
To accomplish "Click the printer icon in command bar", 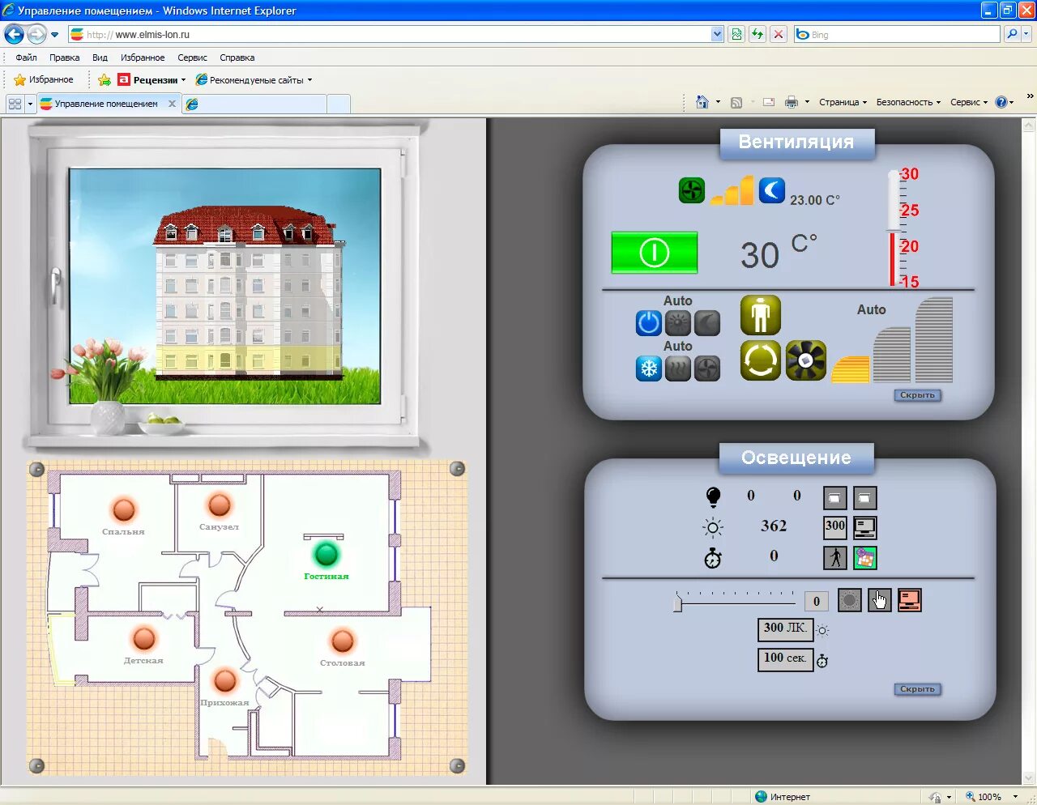I will pyautogui.click(x=792, y=102).
